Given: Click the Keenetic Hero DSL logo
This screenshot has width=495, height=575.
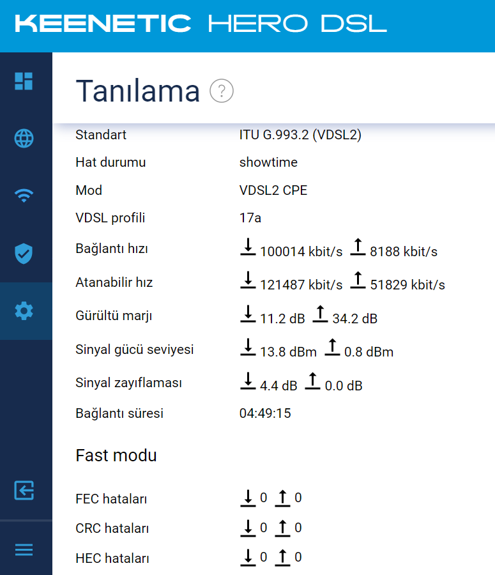Looking at the screenshot, I should point(201,24).
